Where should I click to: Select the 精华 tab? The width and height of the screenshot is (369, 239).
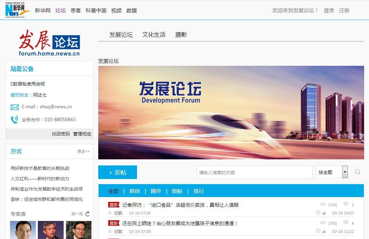[x=156, y=191]
